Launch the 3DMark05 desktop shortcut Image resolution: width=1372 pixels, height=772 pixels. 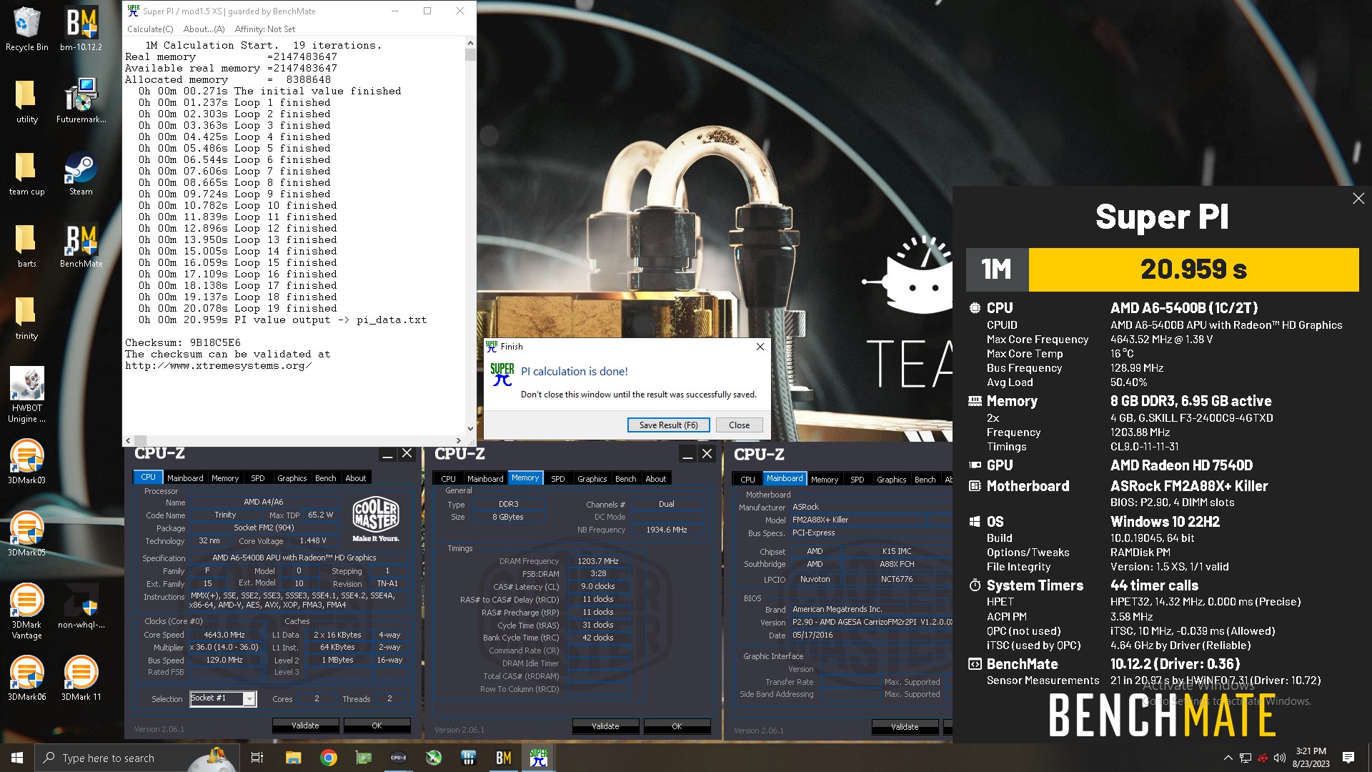(26, 534)
